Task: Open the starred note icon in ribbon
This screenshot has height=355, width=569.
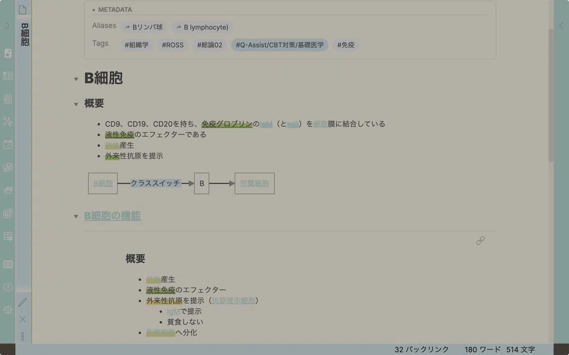Action: (8, 53)
